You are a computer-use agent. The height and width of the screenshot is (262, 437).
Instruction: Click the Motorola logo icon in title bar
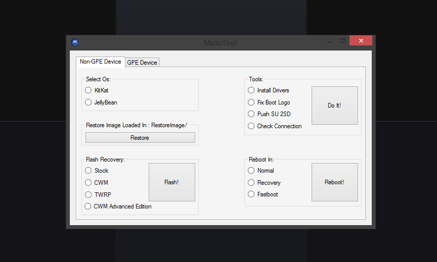[75, 42]
